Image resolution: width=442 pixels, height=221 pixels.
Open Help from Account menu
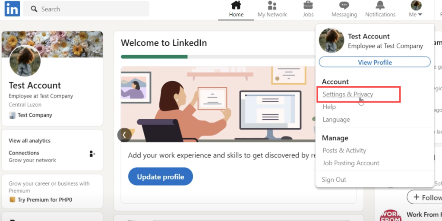(329, 107)
